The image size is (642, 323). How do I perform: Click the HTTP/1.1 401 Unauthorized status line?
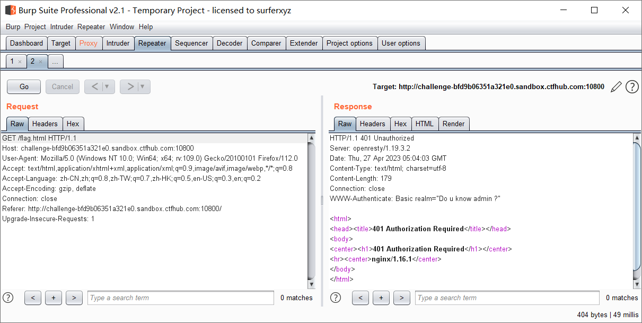click(x=372, y=138)
